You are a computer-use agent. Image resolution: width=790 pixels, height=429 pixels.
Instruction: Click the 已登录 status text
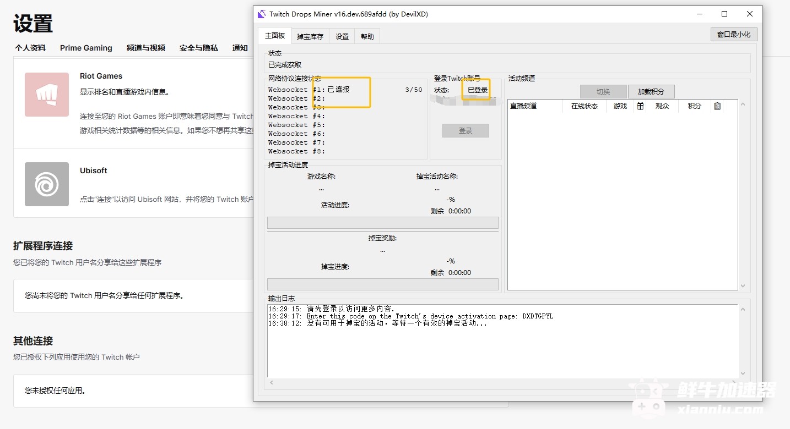[478, 90]
